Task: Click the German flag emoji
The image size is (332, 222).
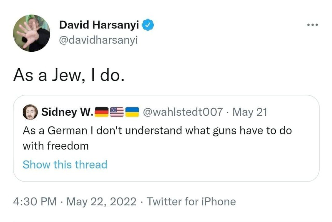Action: tap(101, 112)
